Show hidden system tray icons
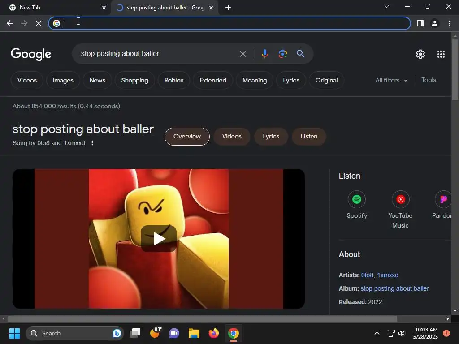The width and height of the screenshot is (459, 344). [377, 333]
